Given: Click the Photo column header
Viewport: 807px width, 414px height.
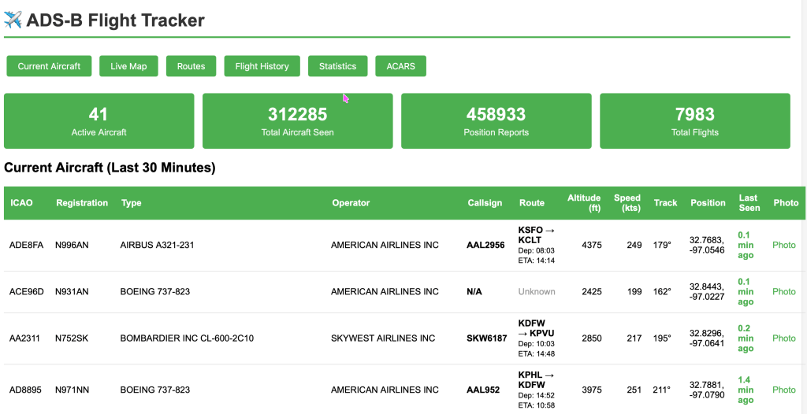Looking at the screenshot, I should pos(786,202).
